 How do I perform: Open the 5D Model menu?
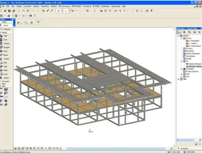tap(96, 6)
